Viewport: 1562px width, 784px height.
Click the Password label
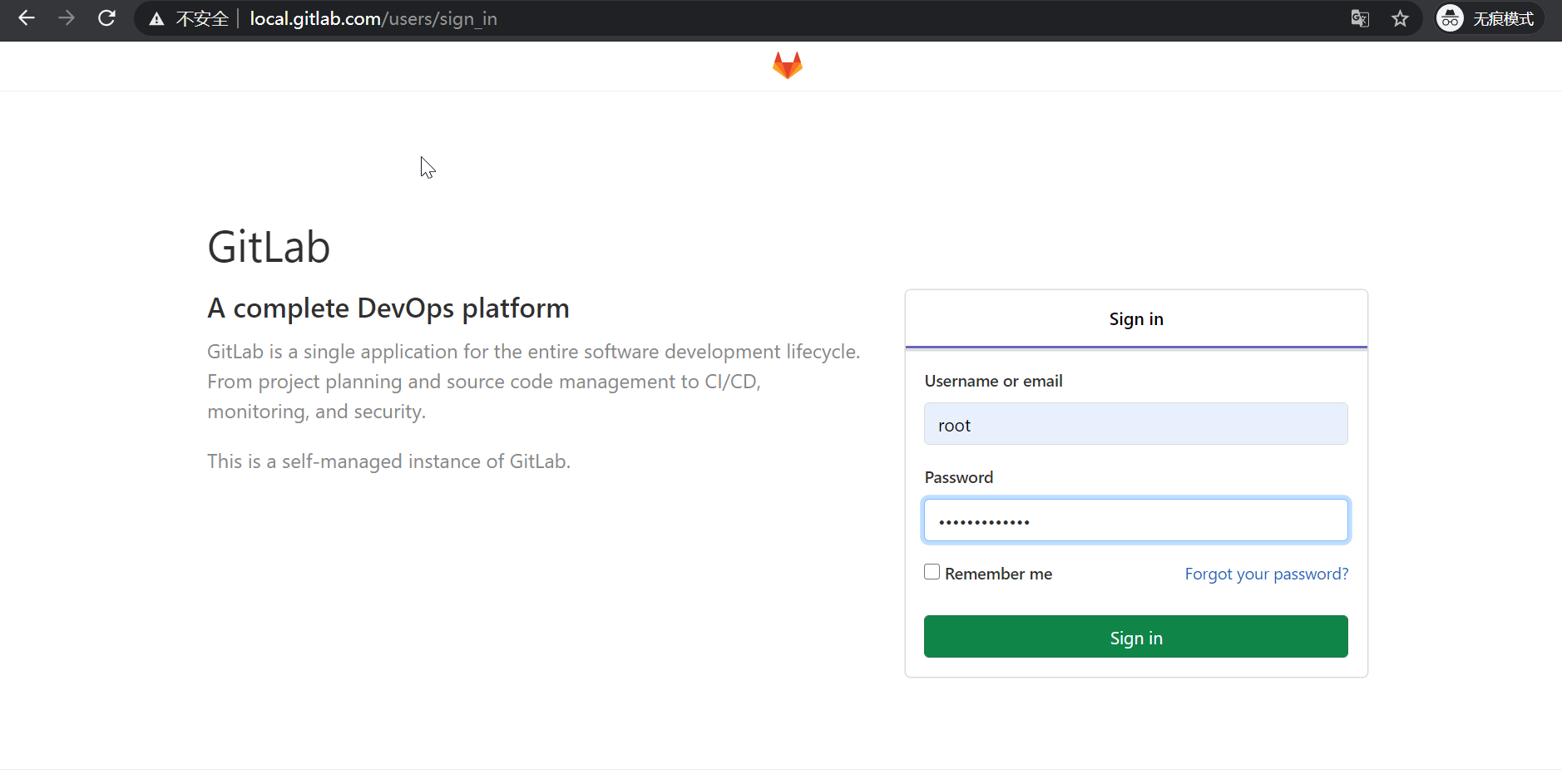959,477
